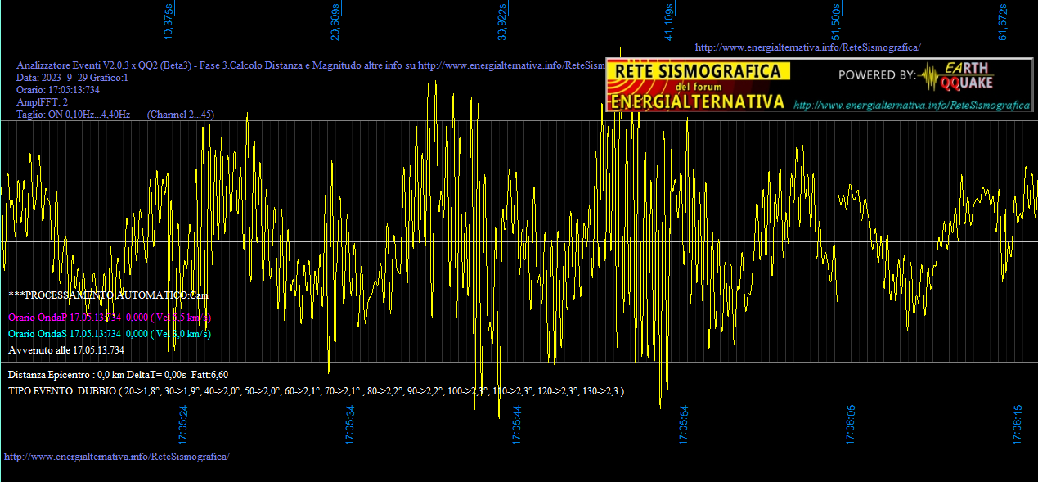The height and width of the screenshot is (482, 1038).
Task: Select the Avvenuto alle 17.05.13:734 line
Action: [x=66, y=349]
